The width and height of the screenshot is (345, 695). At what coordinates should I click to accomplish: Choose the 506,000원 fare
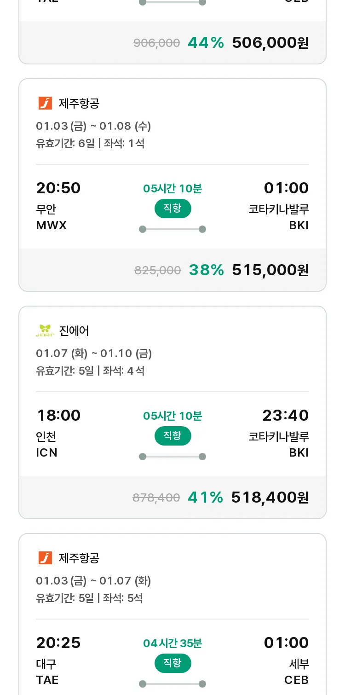(x=270, y=43)
